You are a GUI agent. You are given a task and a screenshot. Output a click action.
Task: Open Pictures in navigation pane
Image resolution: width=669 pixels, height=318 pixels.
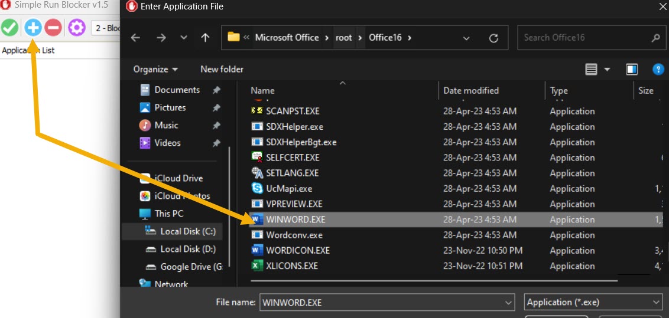click(x=170, y=108)
